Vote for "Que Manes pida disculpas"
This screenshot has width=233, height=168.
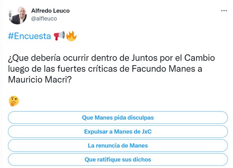point(118,118)
